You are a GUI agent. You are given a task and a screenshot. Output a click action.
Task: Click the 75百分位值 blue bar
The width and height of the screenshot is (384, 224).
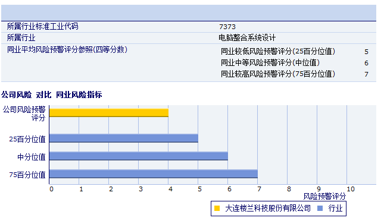tap(154, 174)
